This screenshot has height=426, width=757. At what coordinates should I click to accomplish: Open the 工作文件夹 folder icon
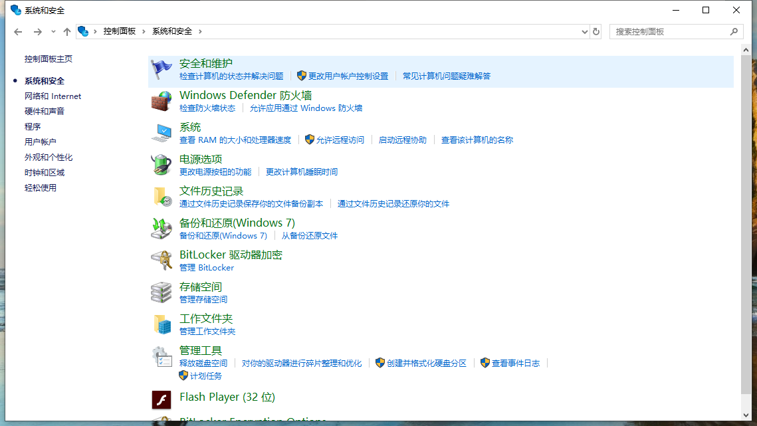(x=162, y=324)
